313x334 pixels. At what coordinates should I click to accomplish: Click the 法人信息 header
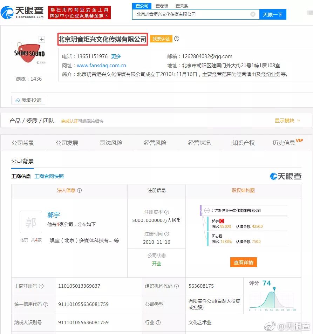66,190
